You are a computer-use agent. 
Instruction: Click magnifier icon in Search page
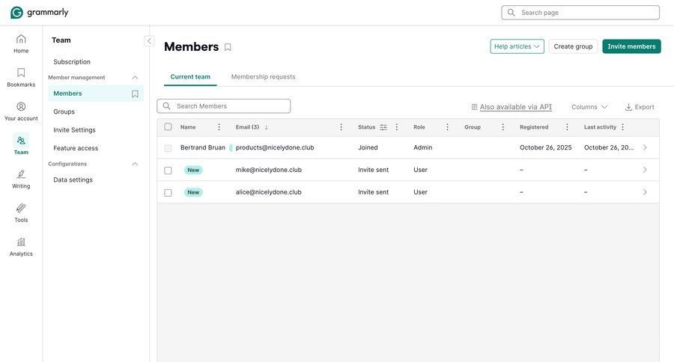coord(511,13)
